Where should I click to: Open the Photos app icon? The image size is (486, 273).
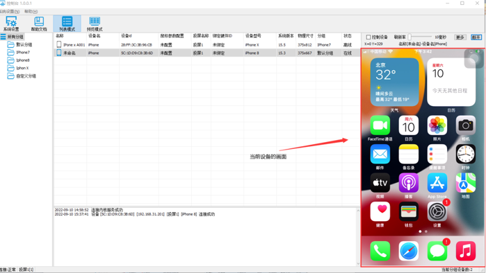point(437,125)
